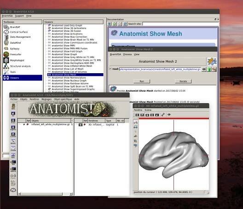Open Objet-spécifique menu in Anatomist
This screenshot has height=209, width=243.
63,99
